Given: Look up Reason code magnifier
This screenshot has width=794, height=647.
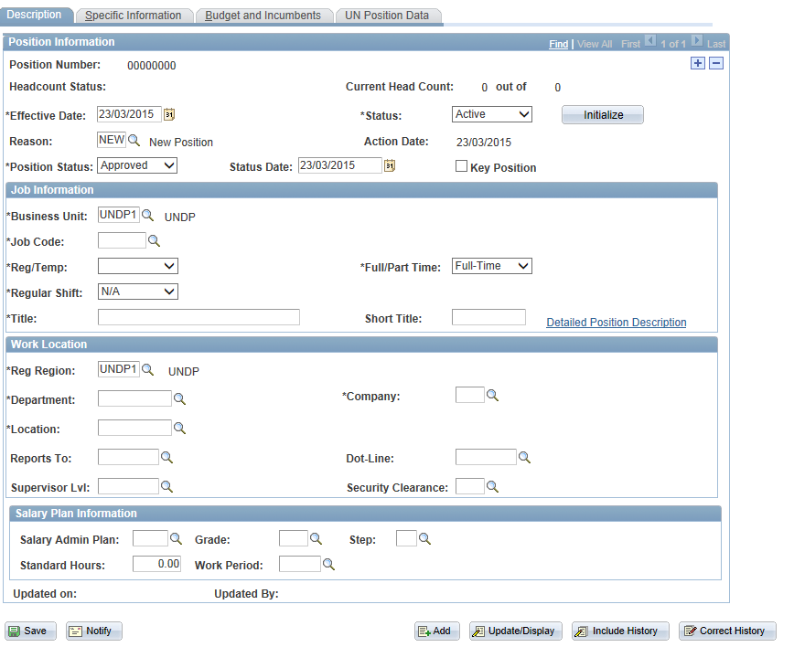Looking at the screenshot, I should pyautogui.click(x=134, y=140).
